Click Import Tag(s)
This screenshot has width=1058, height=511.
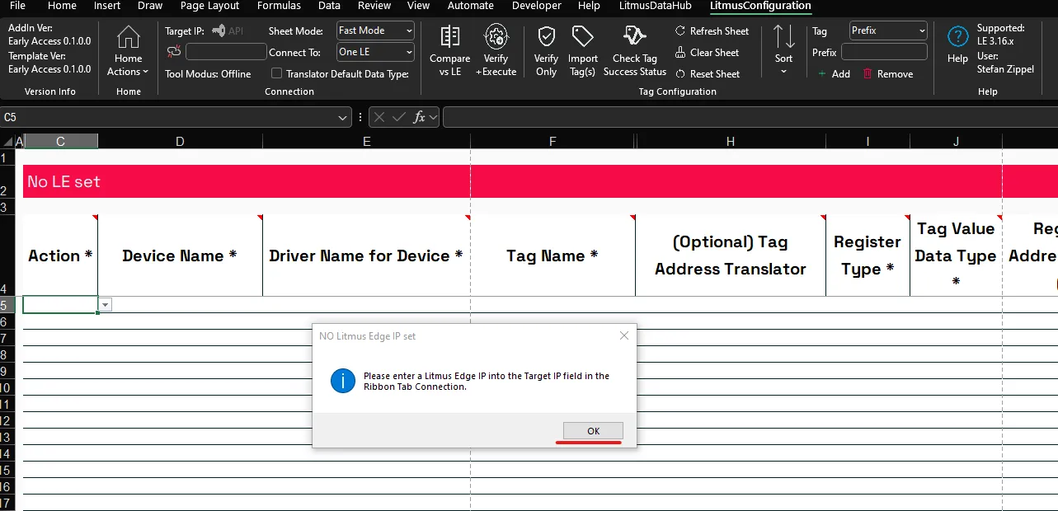[583, 51]
